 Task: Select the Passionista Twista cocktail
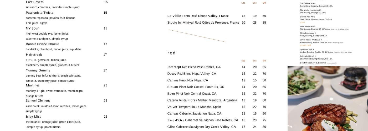click(39, 13)
